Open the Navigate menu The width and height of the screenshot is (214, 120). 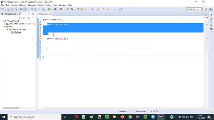(x=32, y=5)
